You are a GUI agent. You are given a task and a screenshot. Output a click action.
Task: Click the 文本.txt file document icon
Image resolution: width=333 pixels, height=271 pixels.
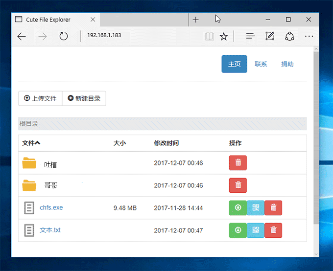tap(29, 230)
